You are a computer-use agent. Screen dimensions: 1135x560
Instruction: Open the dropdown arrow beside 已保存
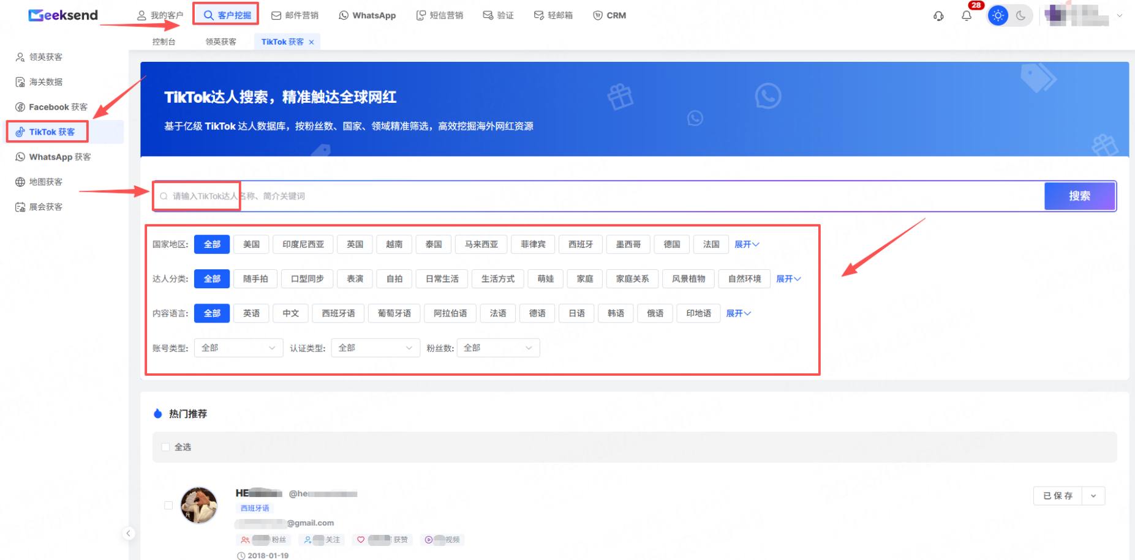(1093, 496)
